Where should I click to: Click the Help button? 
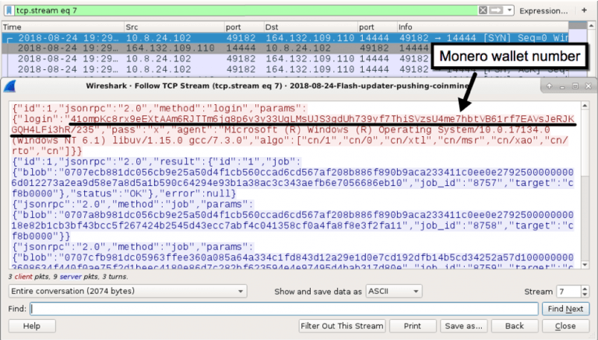click(x=31, y=327)
